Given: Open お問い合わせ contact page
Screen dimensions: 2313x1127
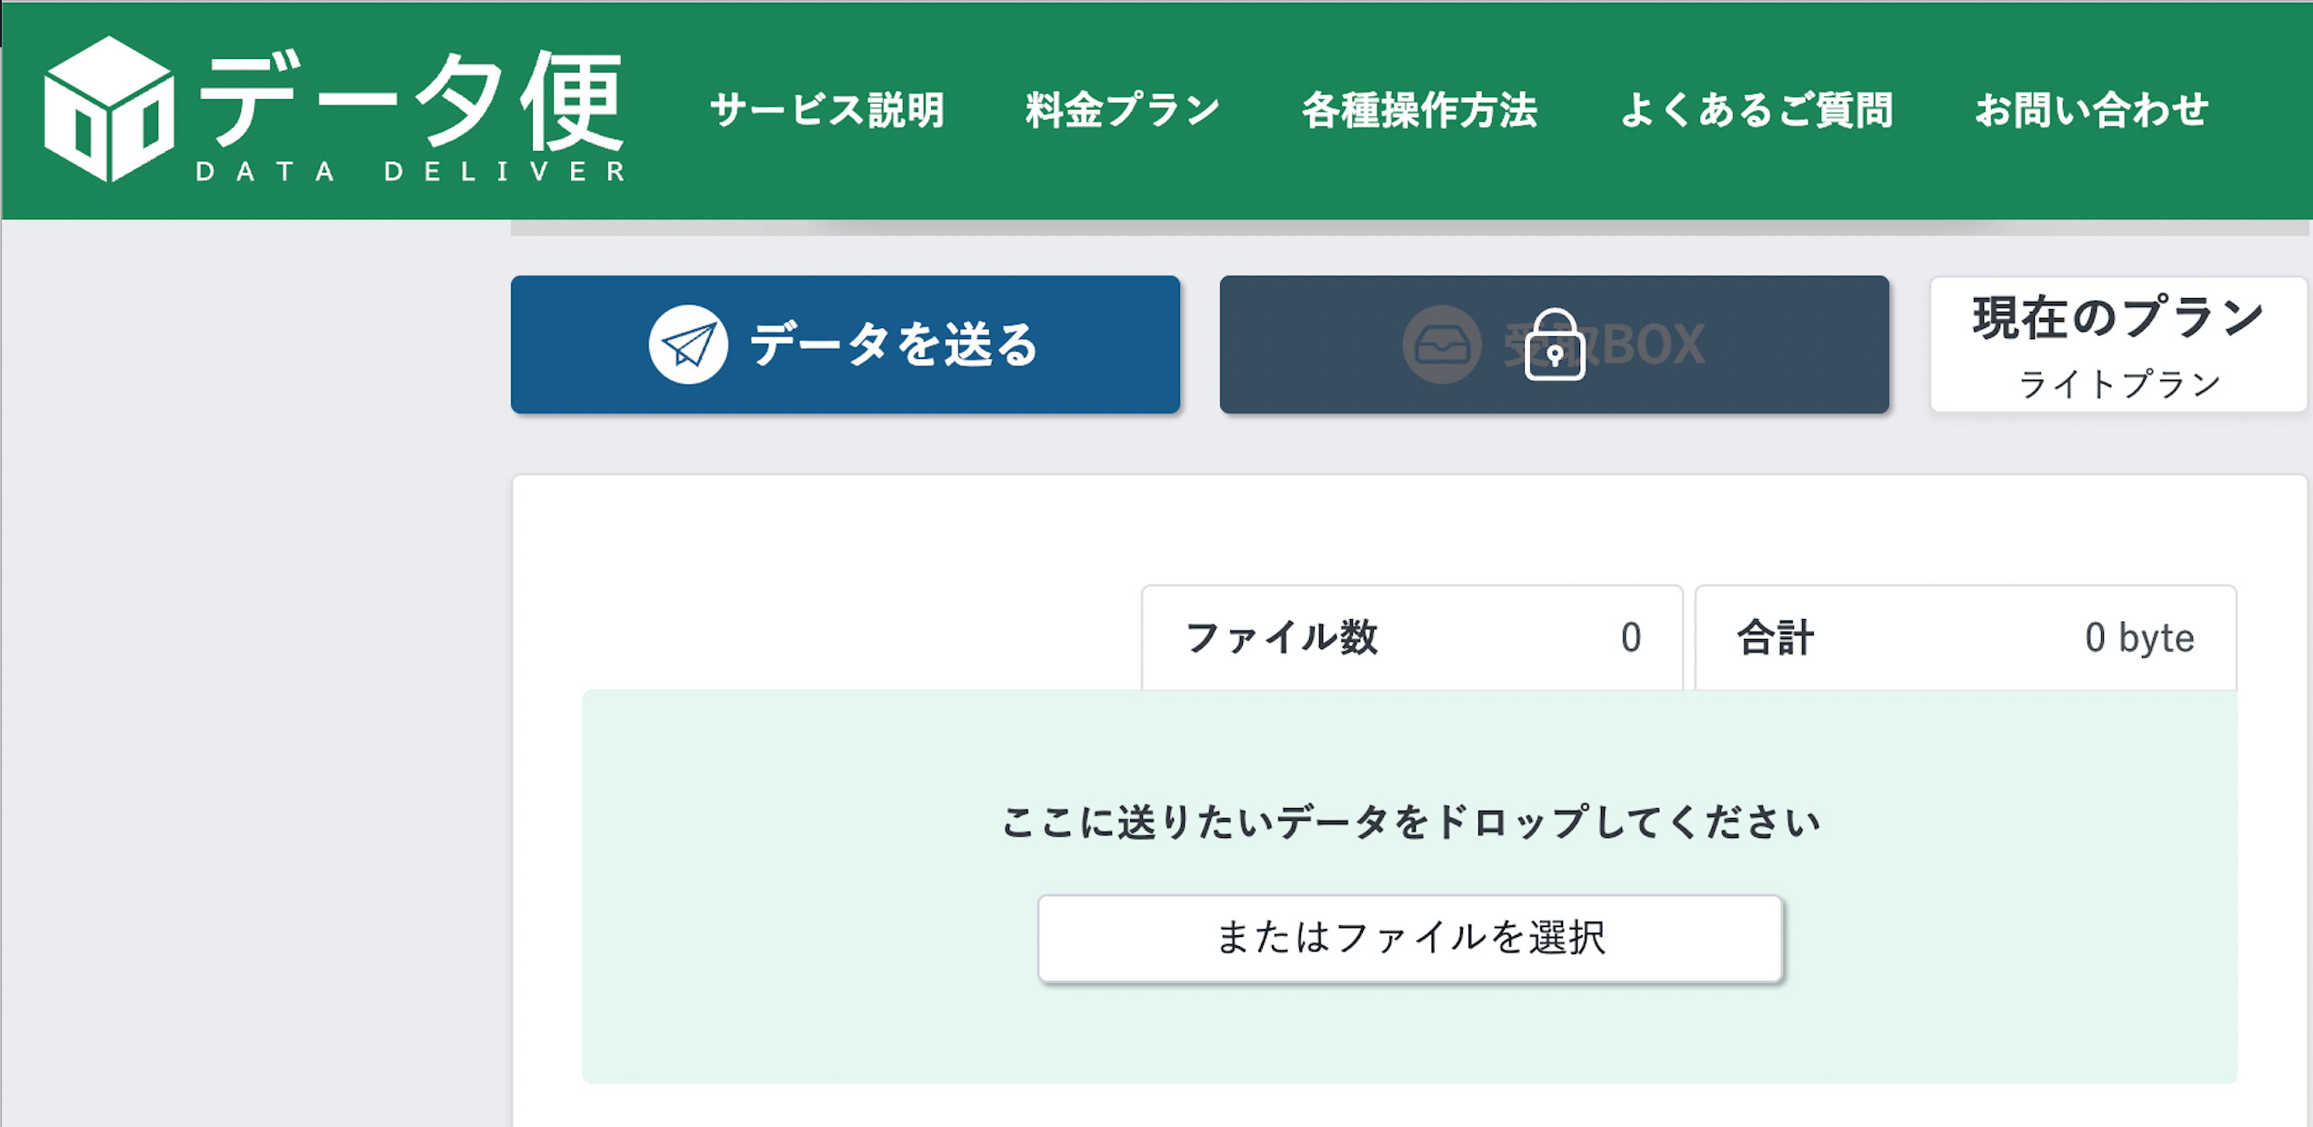Looking at the screenshot, I should coord(2091,110).
